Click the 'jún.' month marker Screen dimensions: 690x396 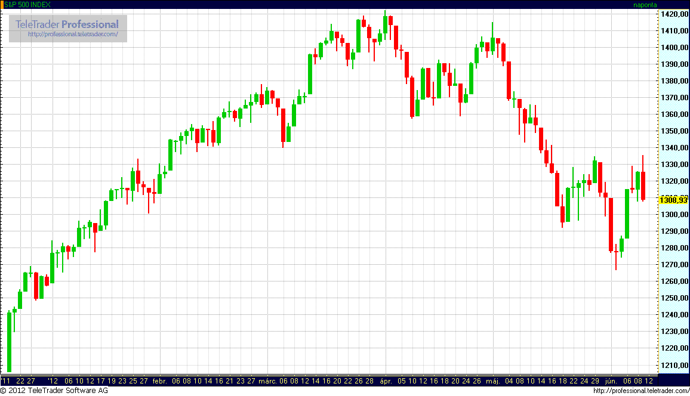(x=611, y=381)
